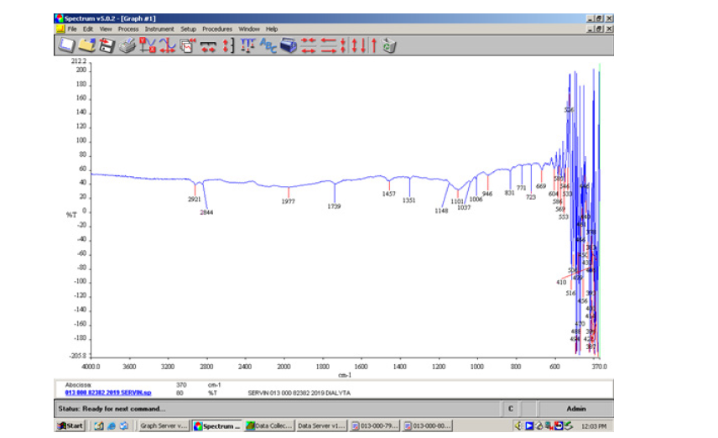Image resolution: width=718 pixels, height=438 pixels.
Task: Click the red up-down double arrow icon
Action: (354, 45)
